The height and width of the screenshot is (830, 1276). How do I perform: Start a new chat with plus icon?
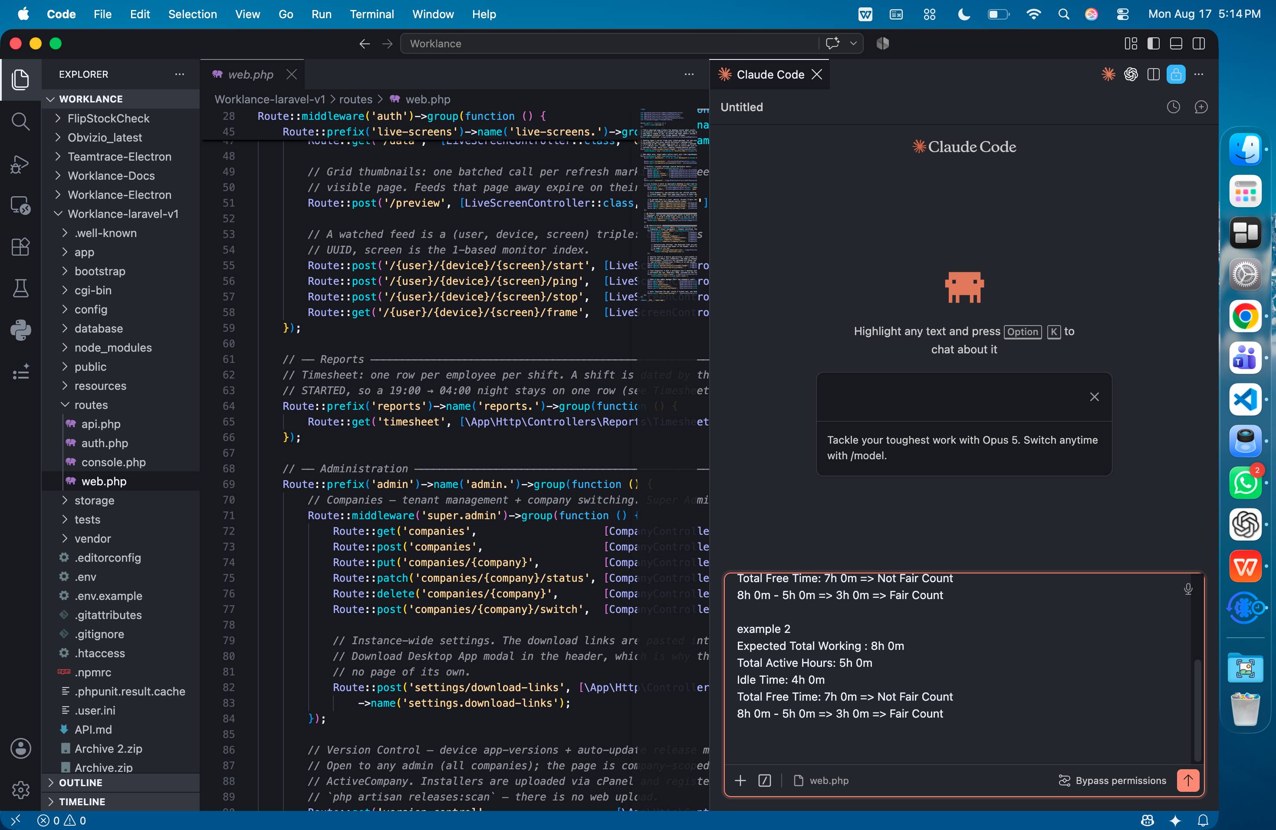tap(1201, 107)
